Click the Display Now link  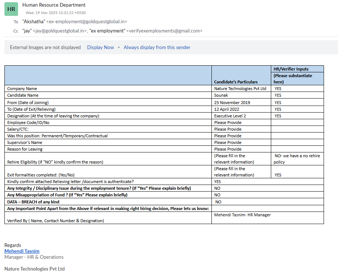click(x=100, y=47)
